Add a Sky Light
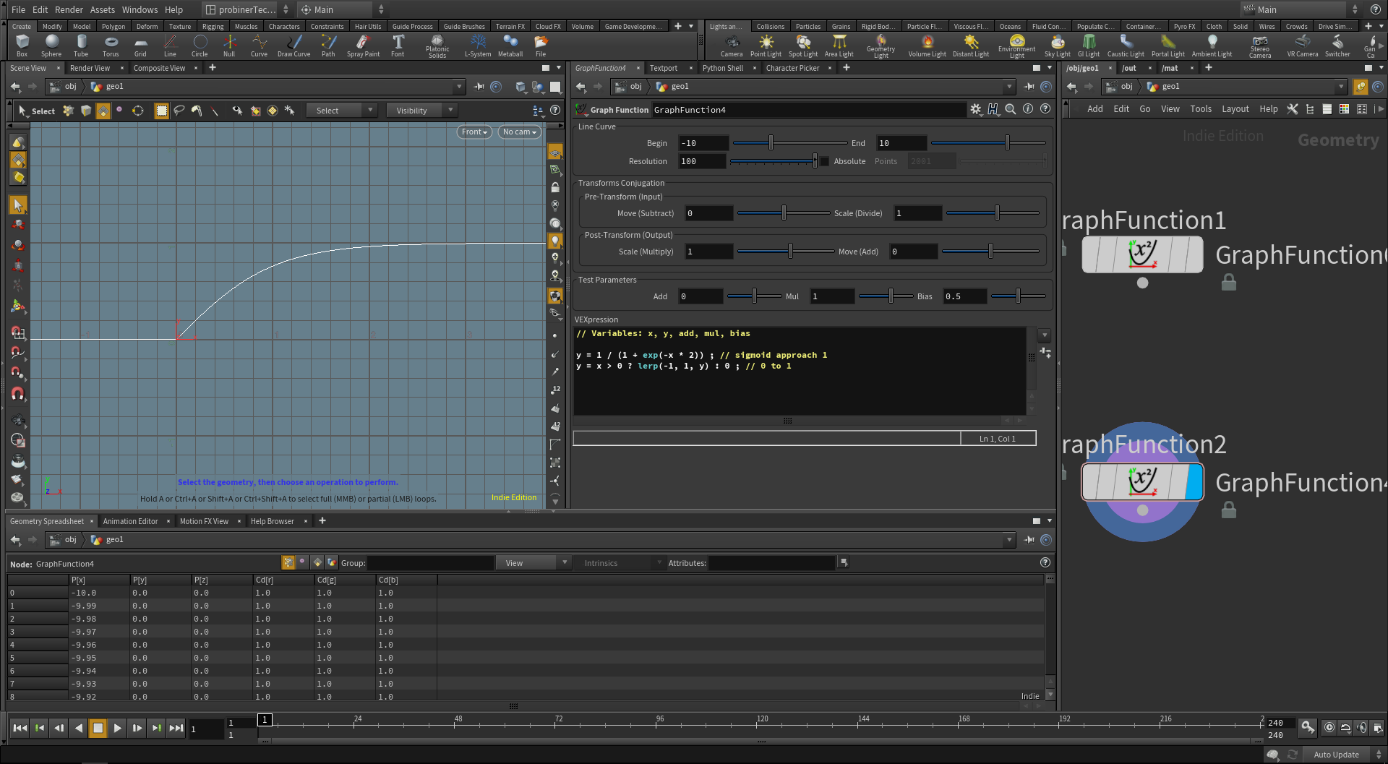Image resolution: width=1388 pixels, height=764 pixels. (1057, 46)
